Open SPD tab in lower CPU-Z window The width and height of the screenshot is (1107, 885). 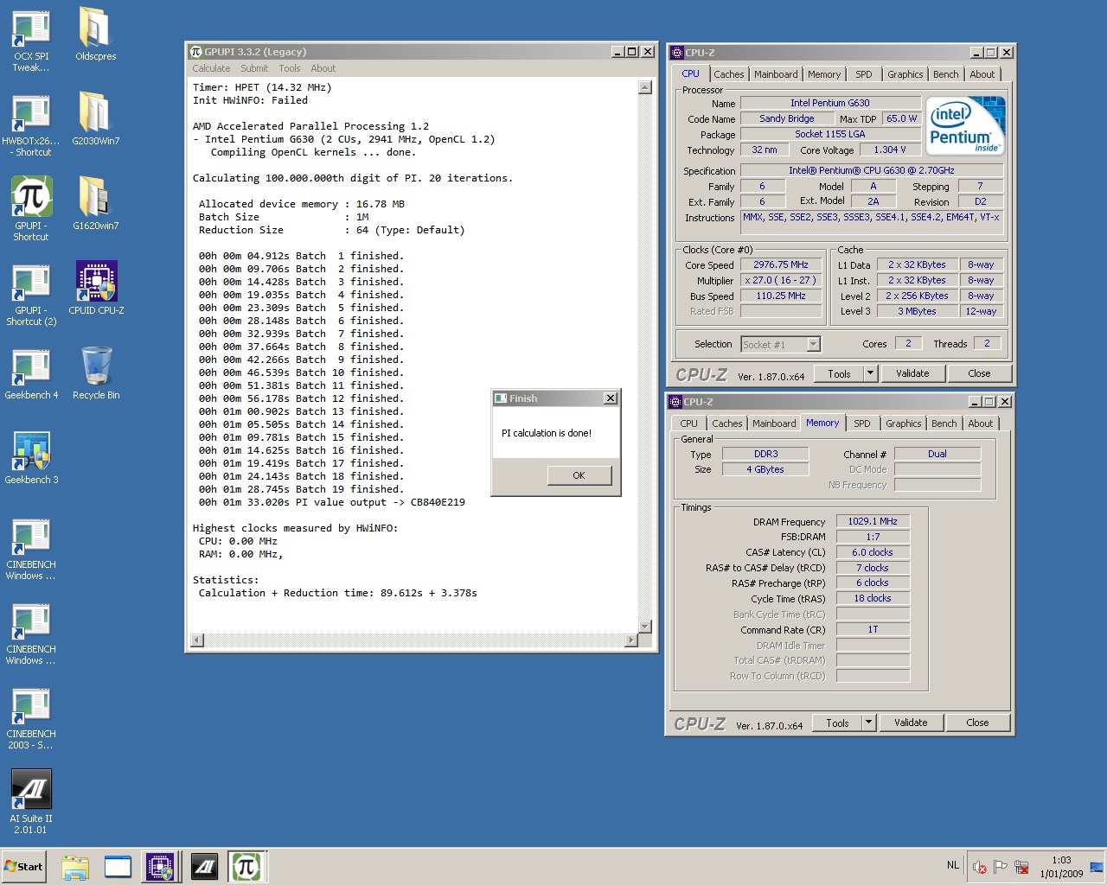pos(862,423)
